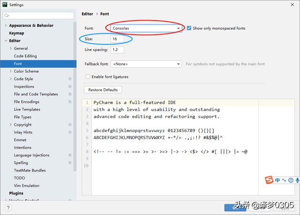Collapse the Editor section
300x215 pixels.
6,41
